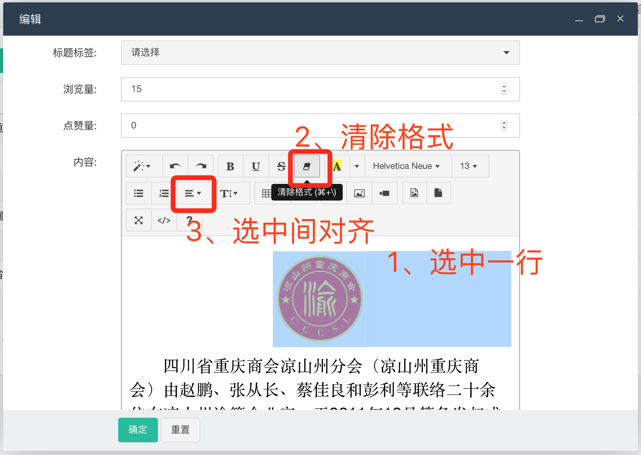The height and width of the screenshot is (455, 641).
Task: Click the eraser clear-format icon
Action: 307,166
